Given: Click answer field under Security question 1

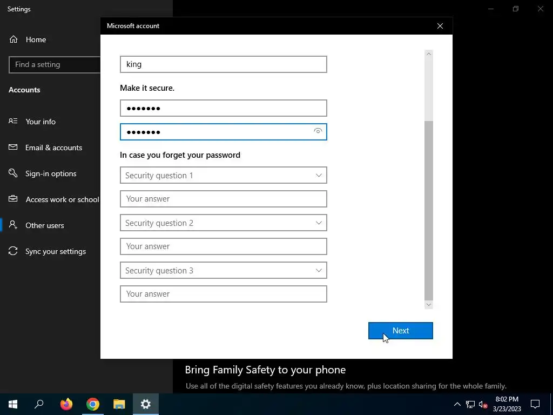Looking at the screenshot, I should [223, 199].
